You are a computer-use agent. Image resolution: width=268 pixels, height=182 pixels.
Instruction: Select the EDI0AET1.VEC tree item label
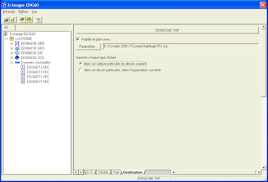38,77
